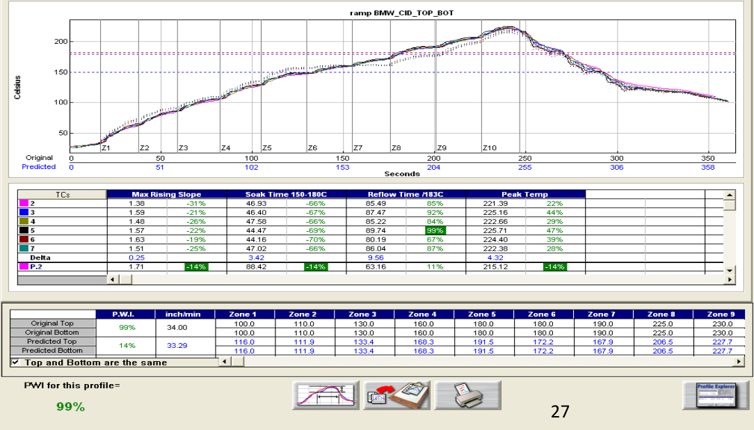Click the predicted P.W.I. value 14%
This screenshot has width=754, height=430.
127,346
